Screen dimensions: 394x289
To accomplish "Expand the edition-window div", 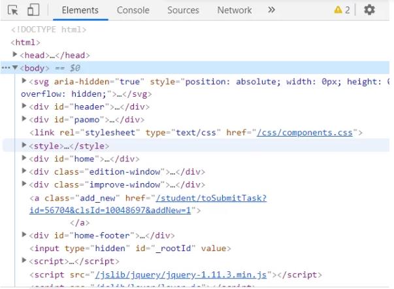I will pos(24,171).
